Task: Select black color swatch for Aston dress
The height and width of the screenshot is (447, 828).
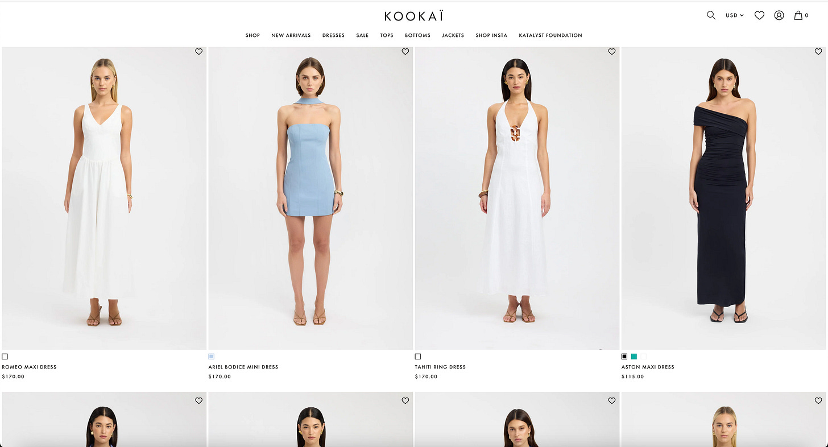Action: coord(624,357)
